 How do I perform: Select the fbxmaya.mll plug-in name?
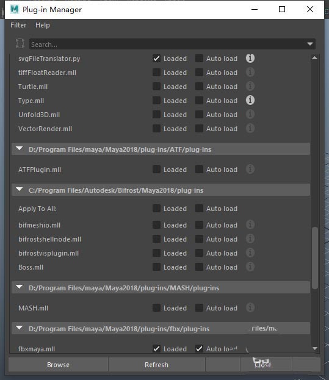tap(37, 349)
